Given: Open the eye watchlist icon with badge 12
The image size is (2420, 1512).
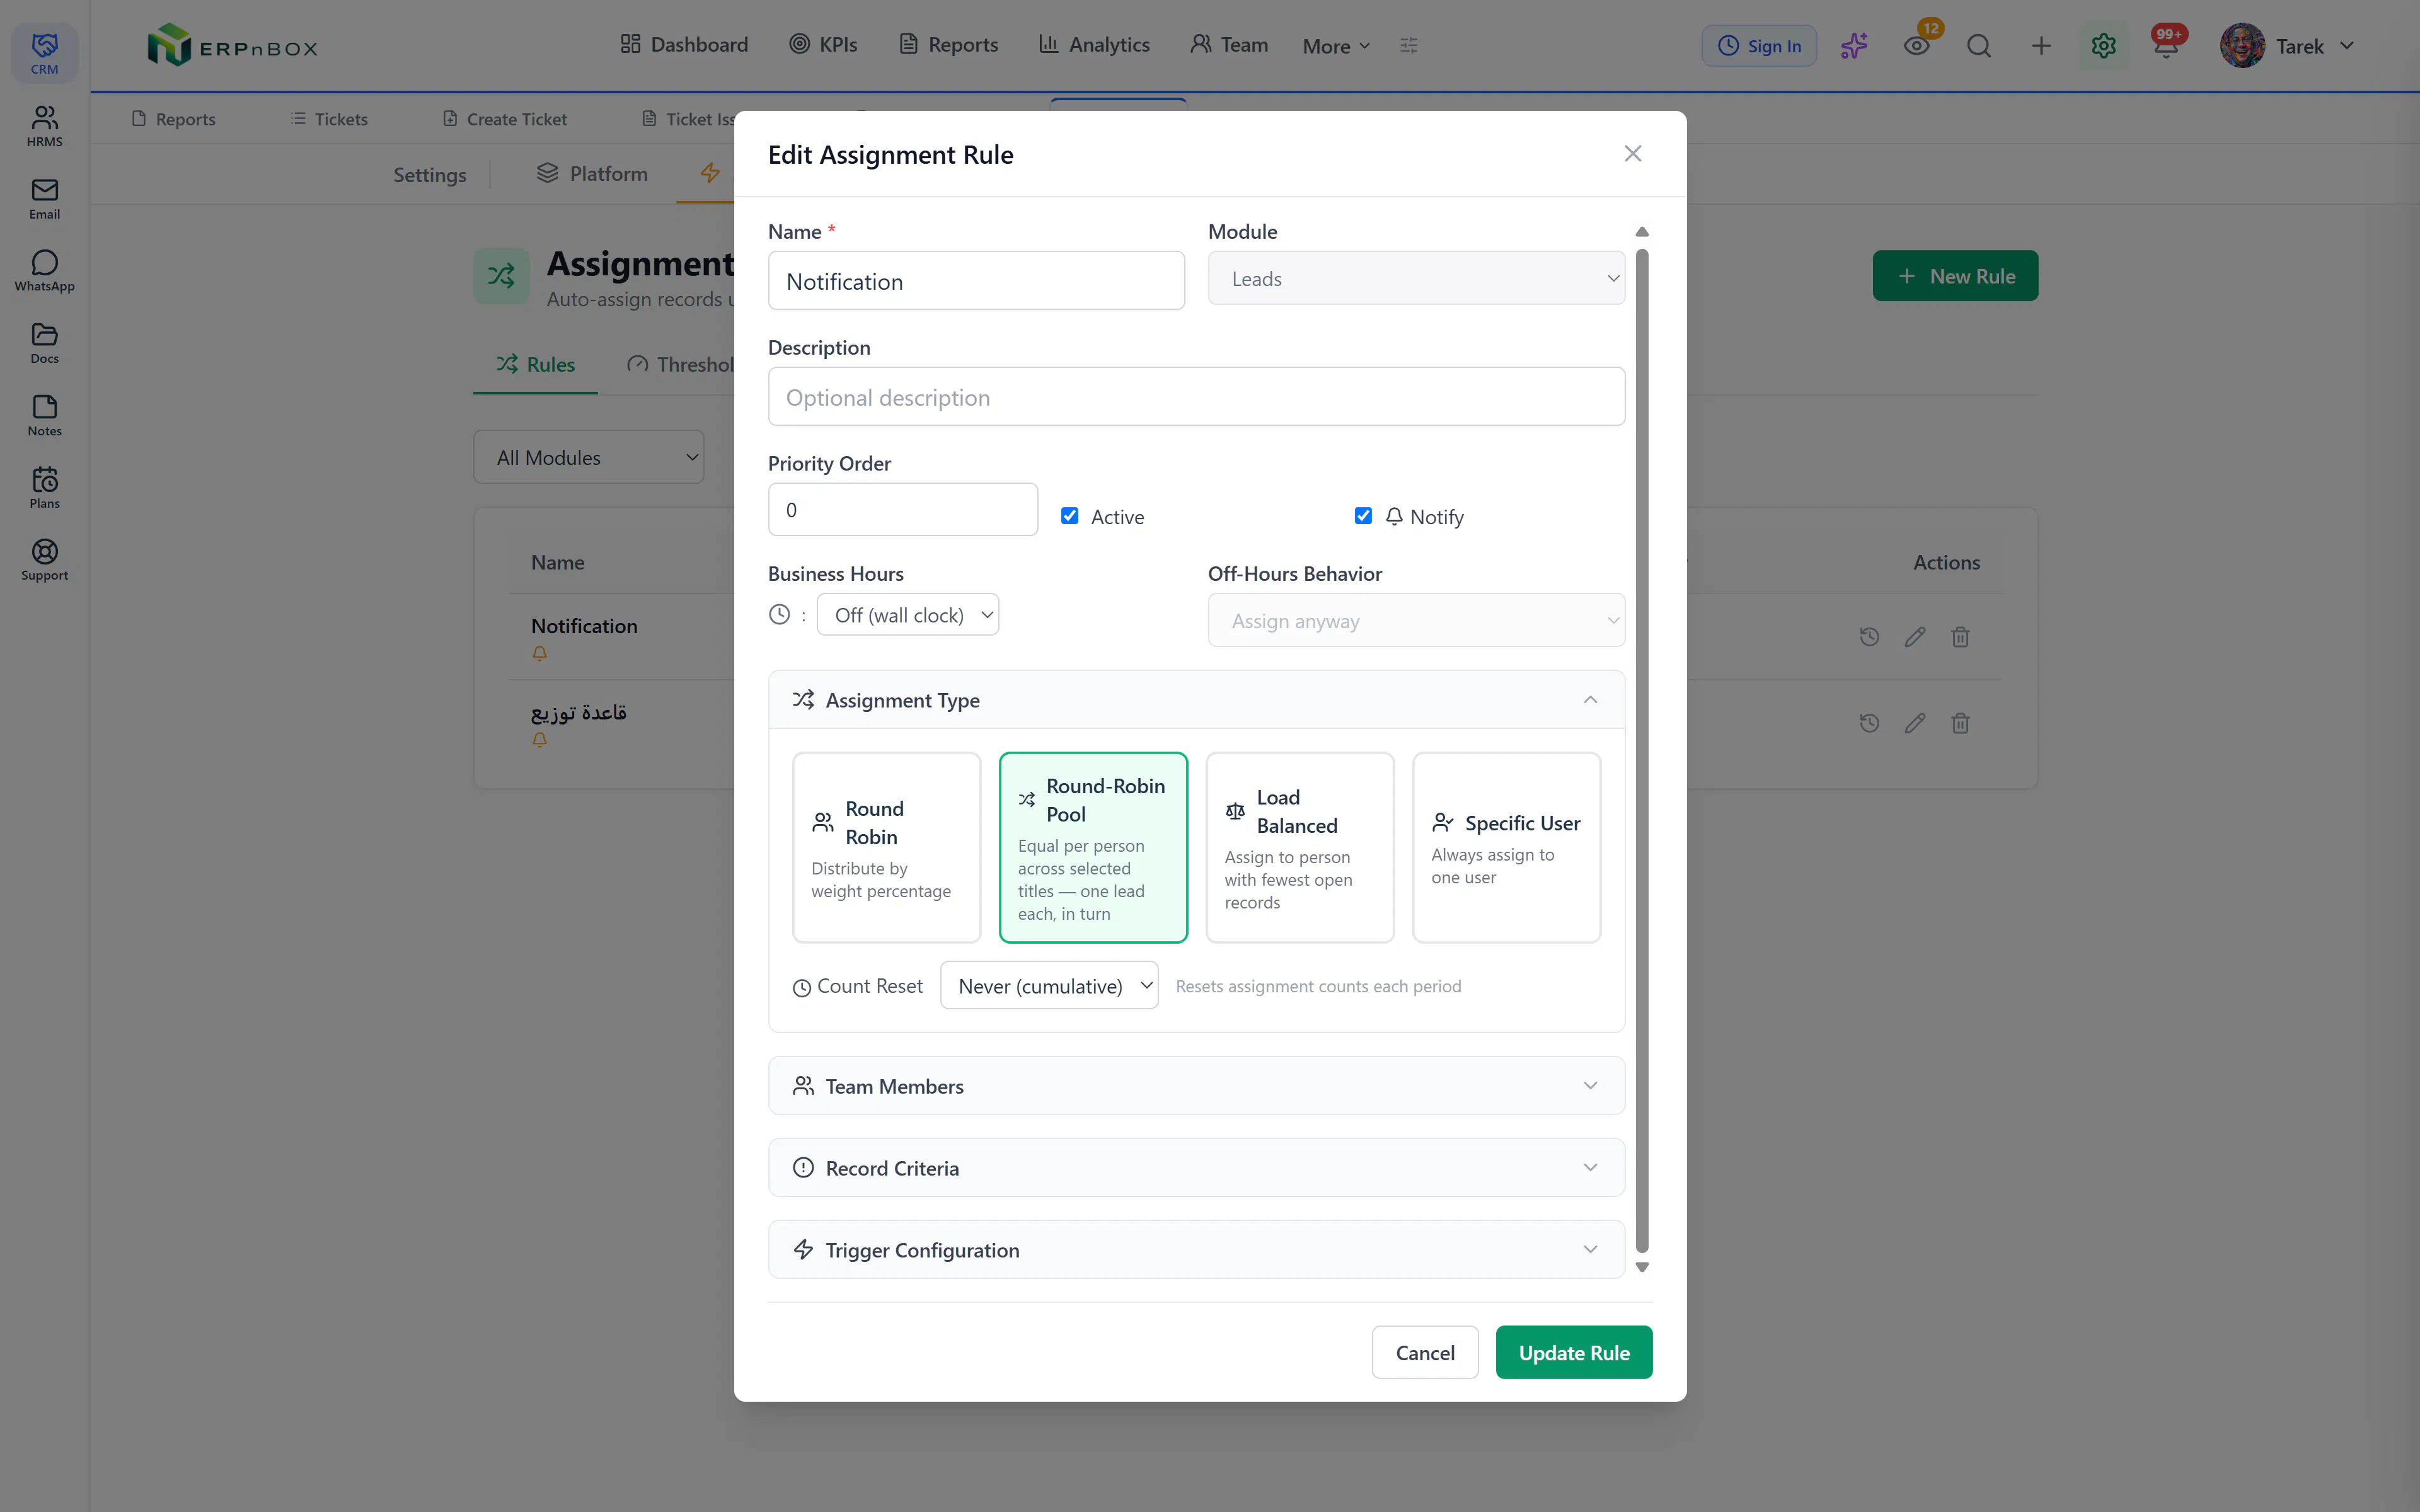Looking at the screenshot, I should click(x=1916, y=46).
